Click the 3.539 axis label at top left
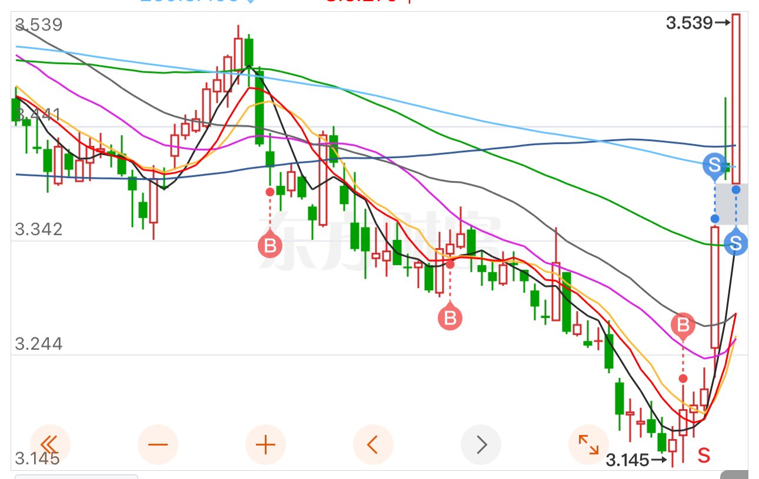This screenshot has height=479, width=759. click(39, 25)
